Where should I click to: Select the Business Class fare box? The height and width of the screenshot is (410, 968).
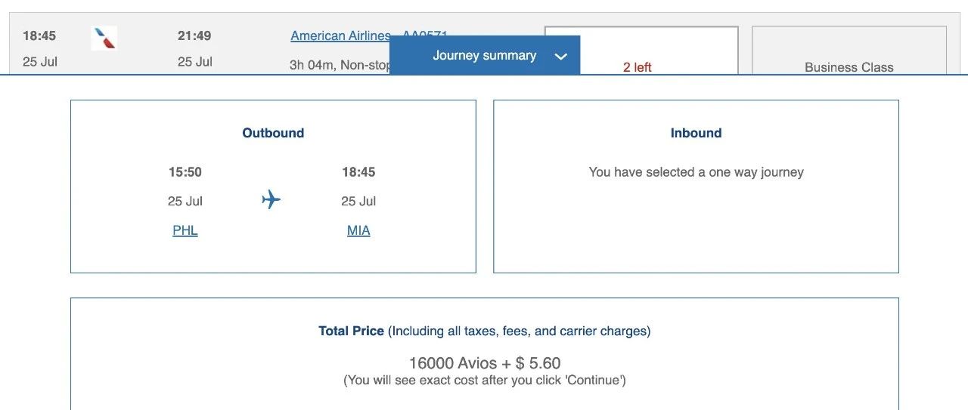tap(849, 51)
